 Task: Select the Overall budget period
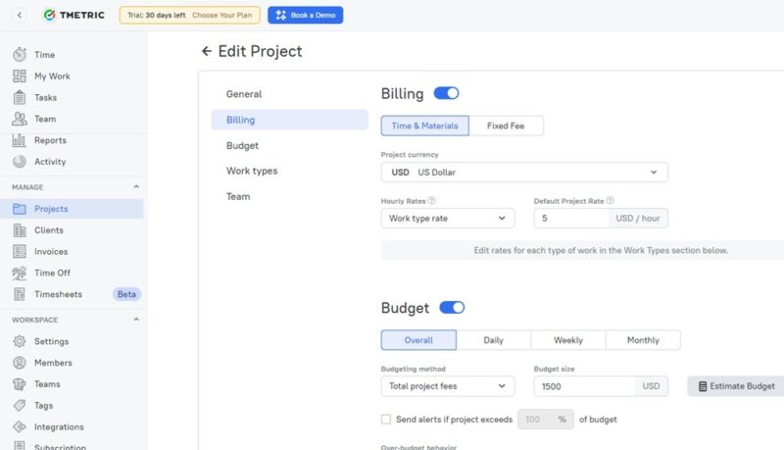[x=418, y=340]
